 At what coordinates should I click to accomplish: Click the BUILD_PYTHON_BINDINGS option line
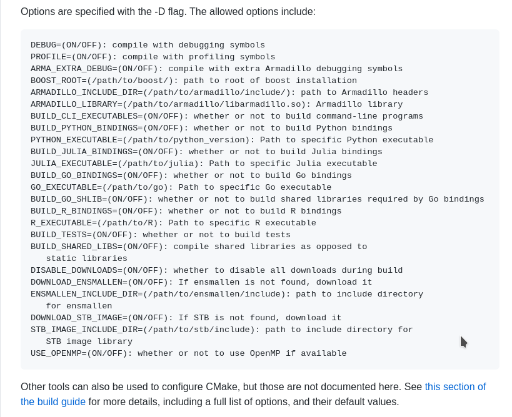(211, 128)
